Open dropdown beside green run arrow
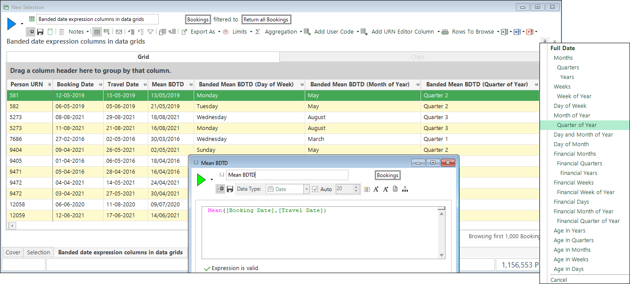 pos(212,180)
